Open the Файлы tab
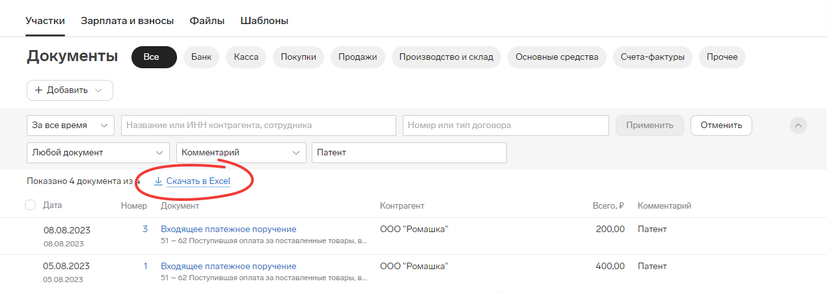The width and height of the screenshot is (831, 301). click(x=207, y=21)
